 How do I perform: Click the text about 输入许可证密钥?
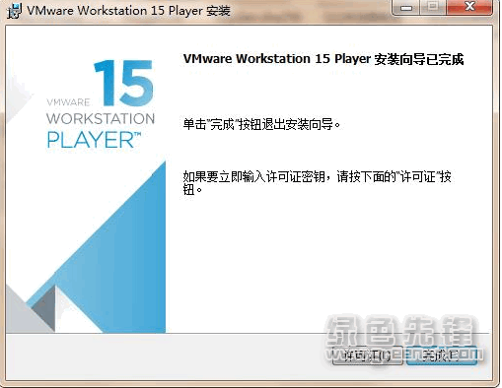[317, 183]
